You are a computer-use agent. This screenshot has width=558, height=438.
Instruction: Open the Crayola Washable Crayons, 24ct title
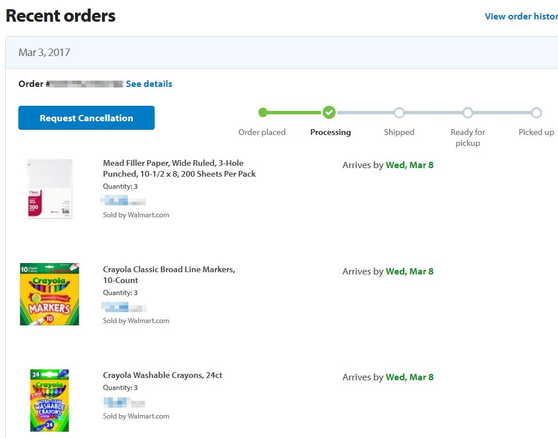point(163,375)
